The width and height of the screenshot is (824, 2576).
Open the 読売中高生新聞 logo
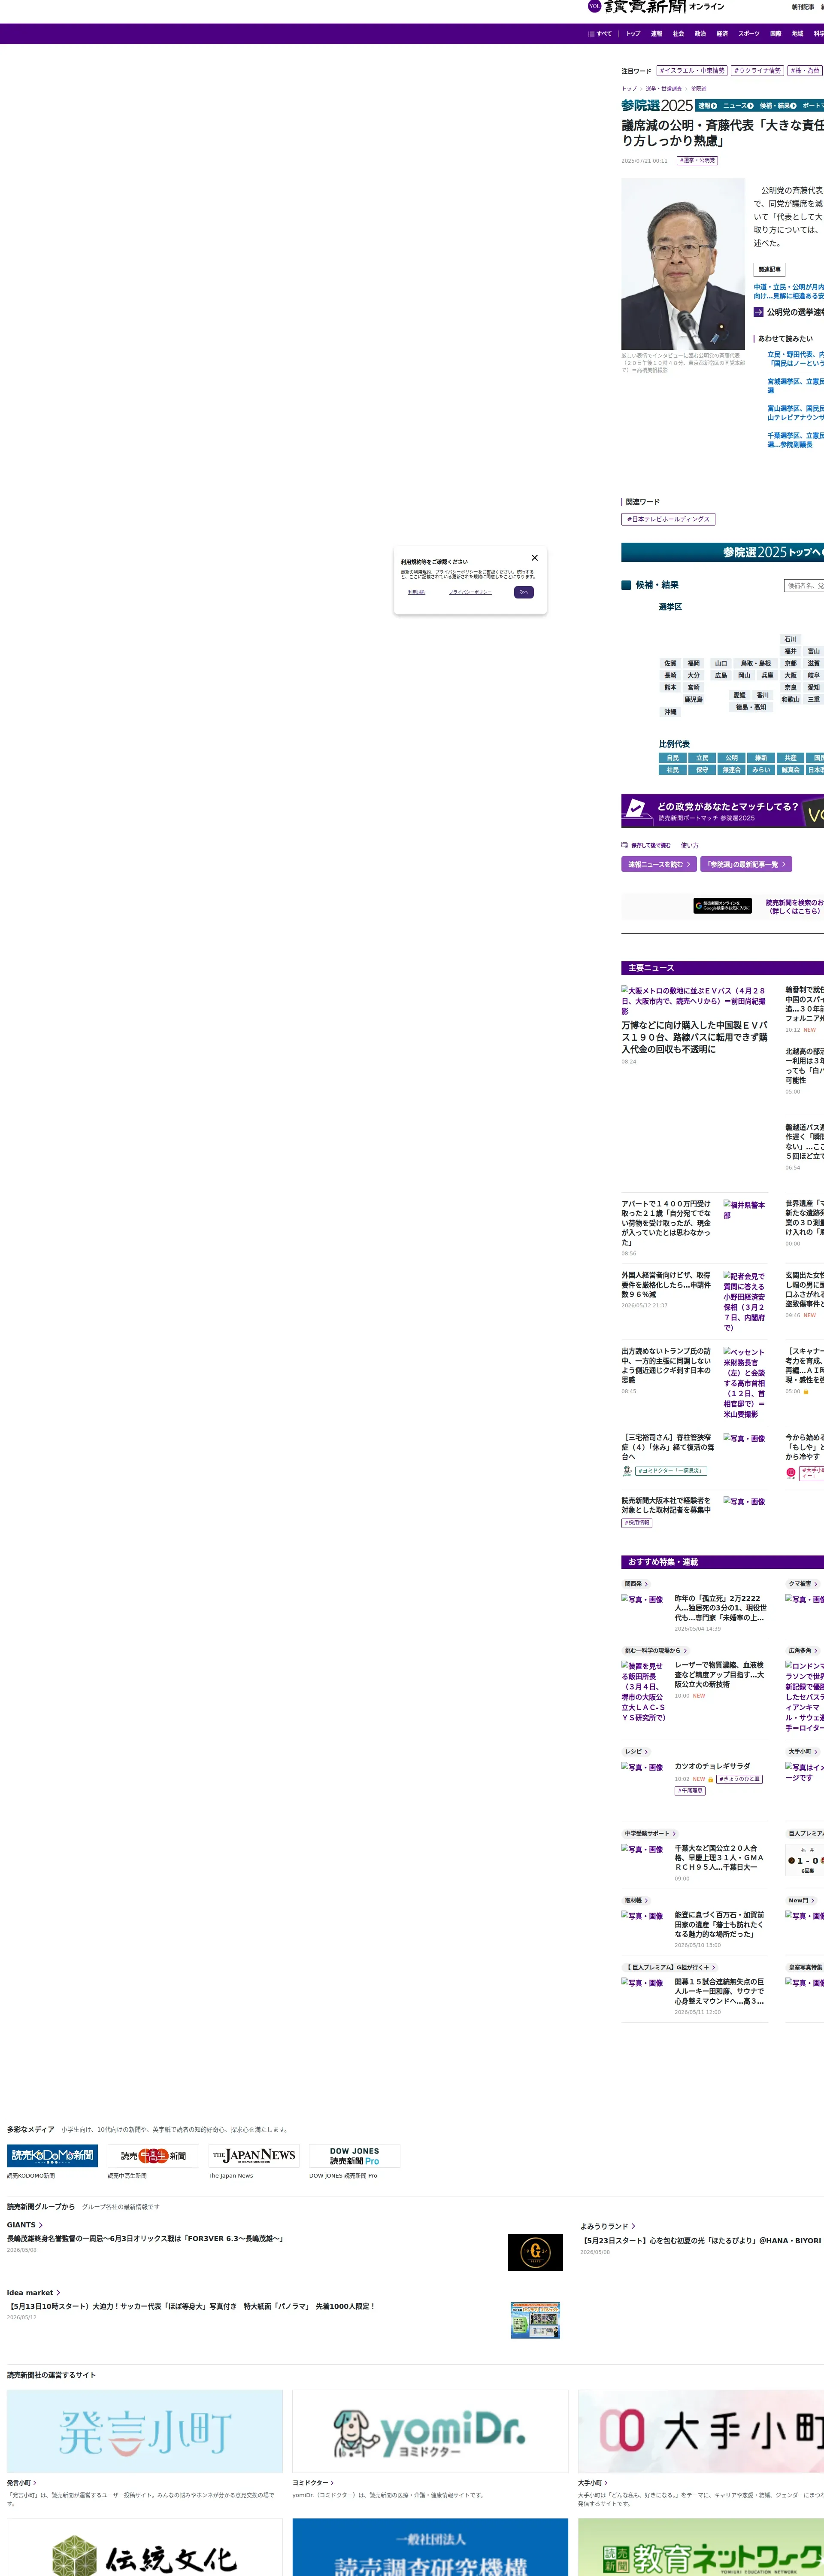pyautogui.click(x=153, y=2156)
